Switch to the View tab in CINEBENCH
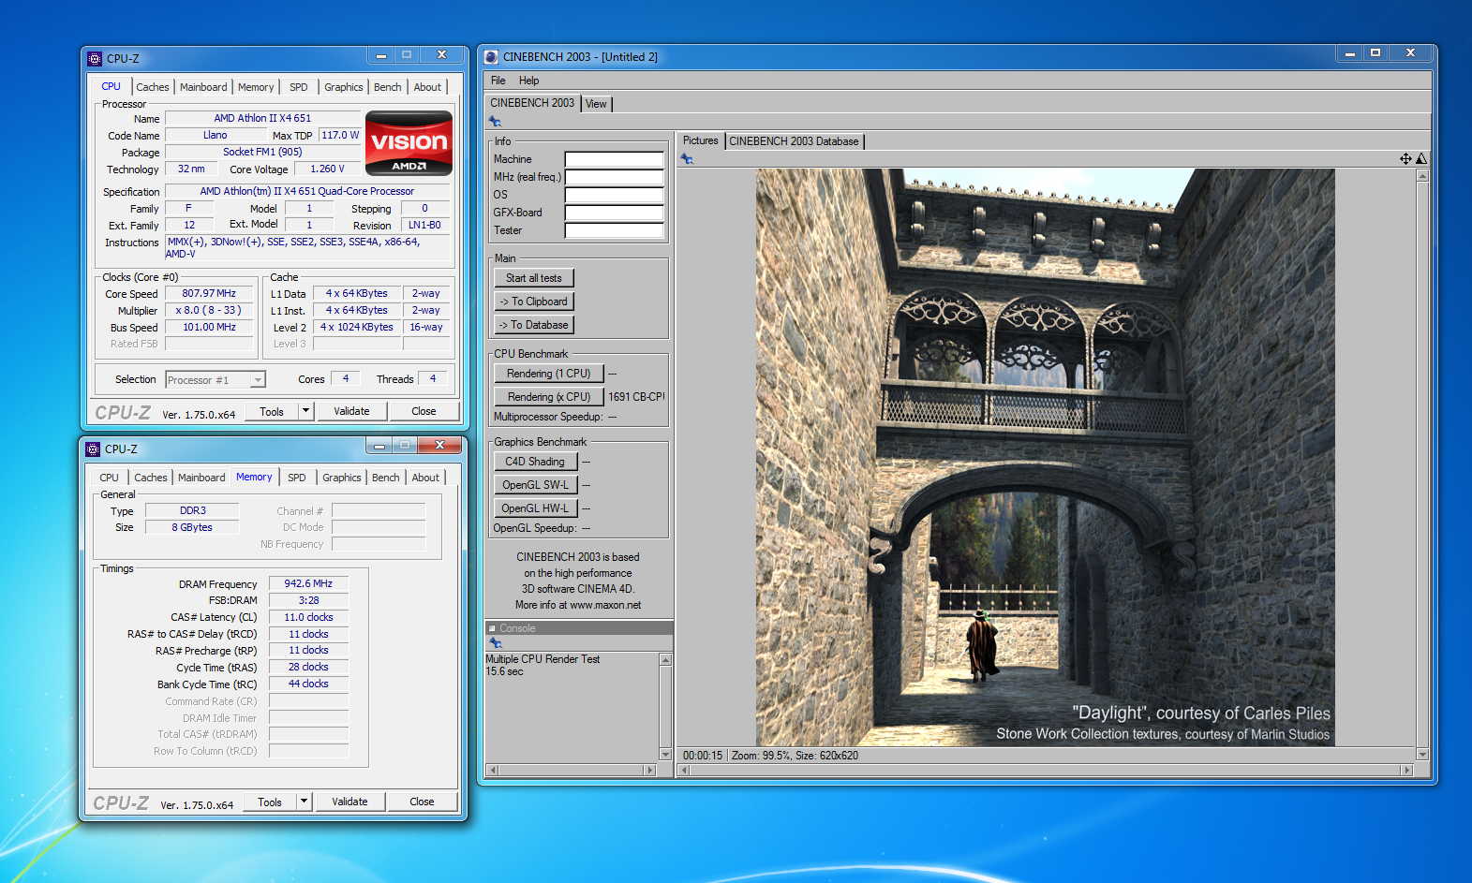1472x883 pixels. pos(596,104)
